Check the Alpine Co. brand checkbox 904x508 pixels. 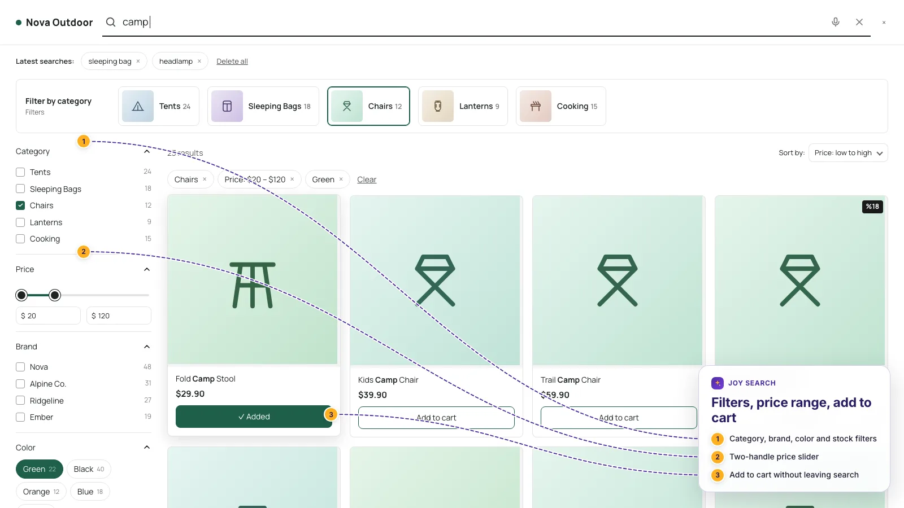[x=20, y=384]
